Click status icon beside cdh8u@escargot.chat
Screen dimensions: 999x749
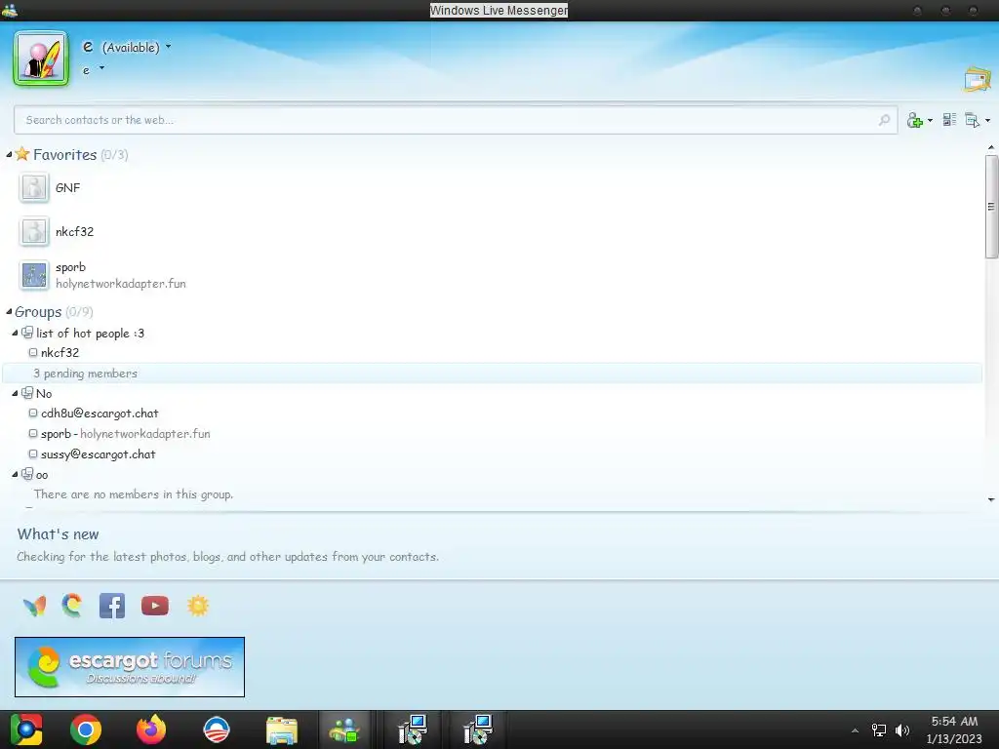tap(33, 414)
